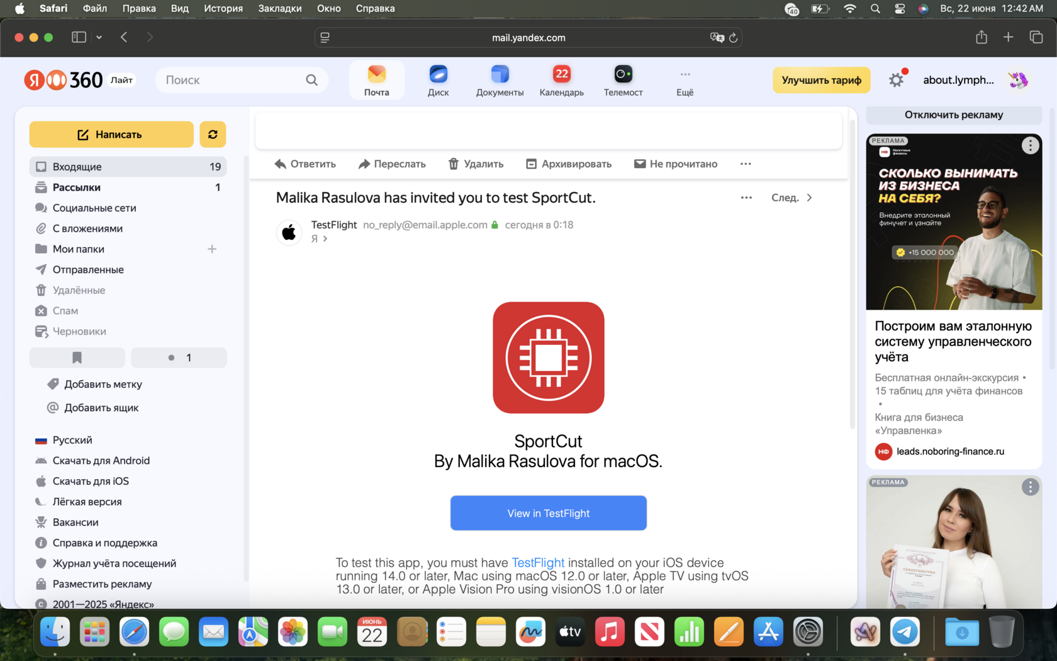Screen dimensions: 1057x661
Task: Open the Рассылки folder
Action: [x=128, y=188]
